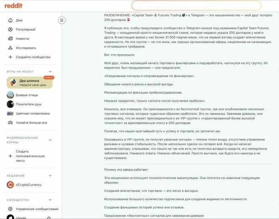Click the Исследовать explore icon

[11, 48]
